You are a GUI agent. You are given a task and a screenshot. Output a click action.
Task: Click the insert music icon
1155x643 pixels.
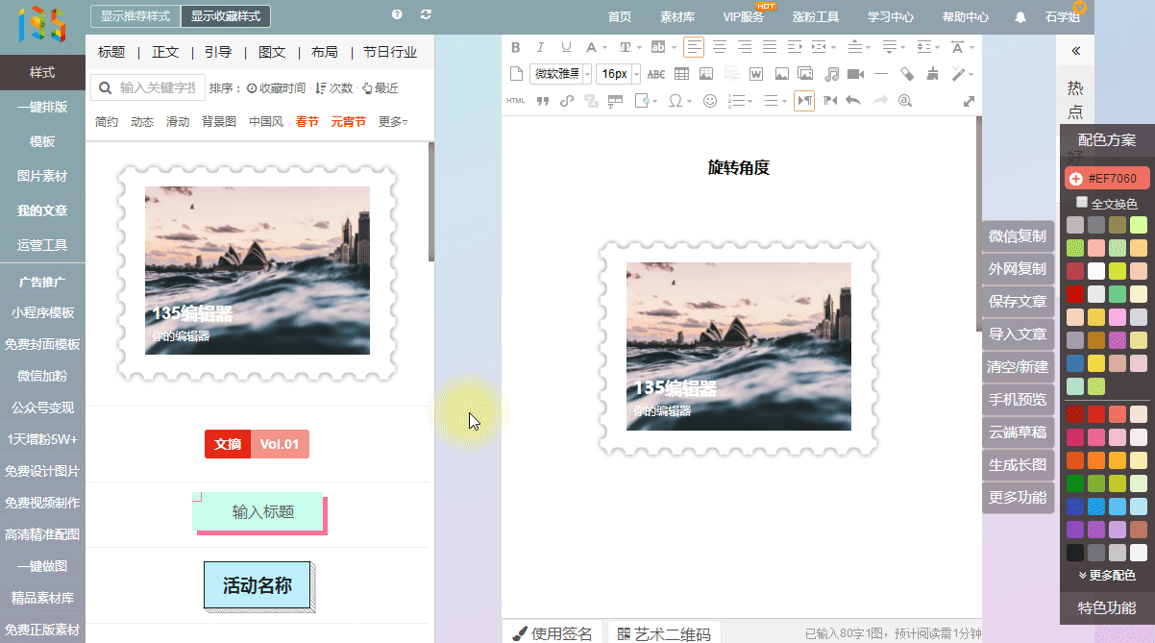[x=831, y=74]
